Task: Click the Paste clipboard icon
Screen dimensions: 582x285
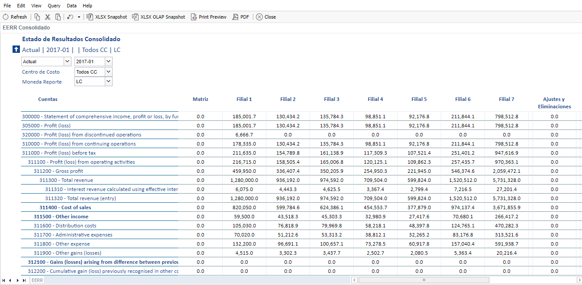Action: (x=58, y=17)
